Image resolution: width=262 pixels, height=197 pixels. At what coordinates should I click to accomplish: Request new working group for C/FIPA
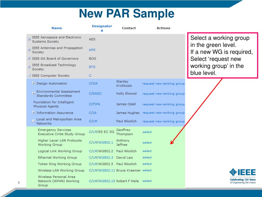pos(163,104)
